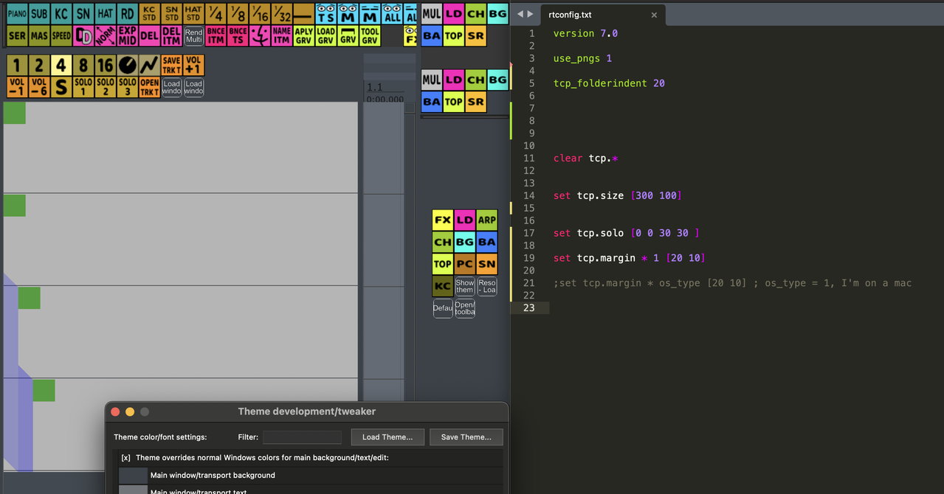Click Save Theme... in the theme tweaker
This screenshot has height=494, width=944.
466,437
